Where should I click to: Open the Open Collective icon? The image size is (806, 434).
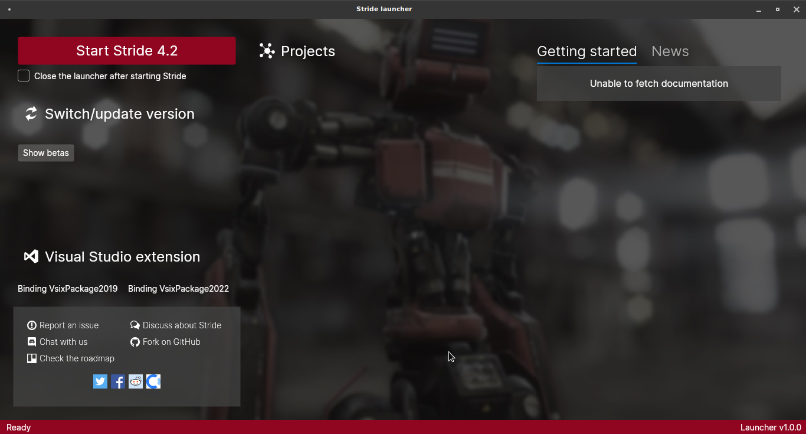153,381
